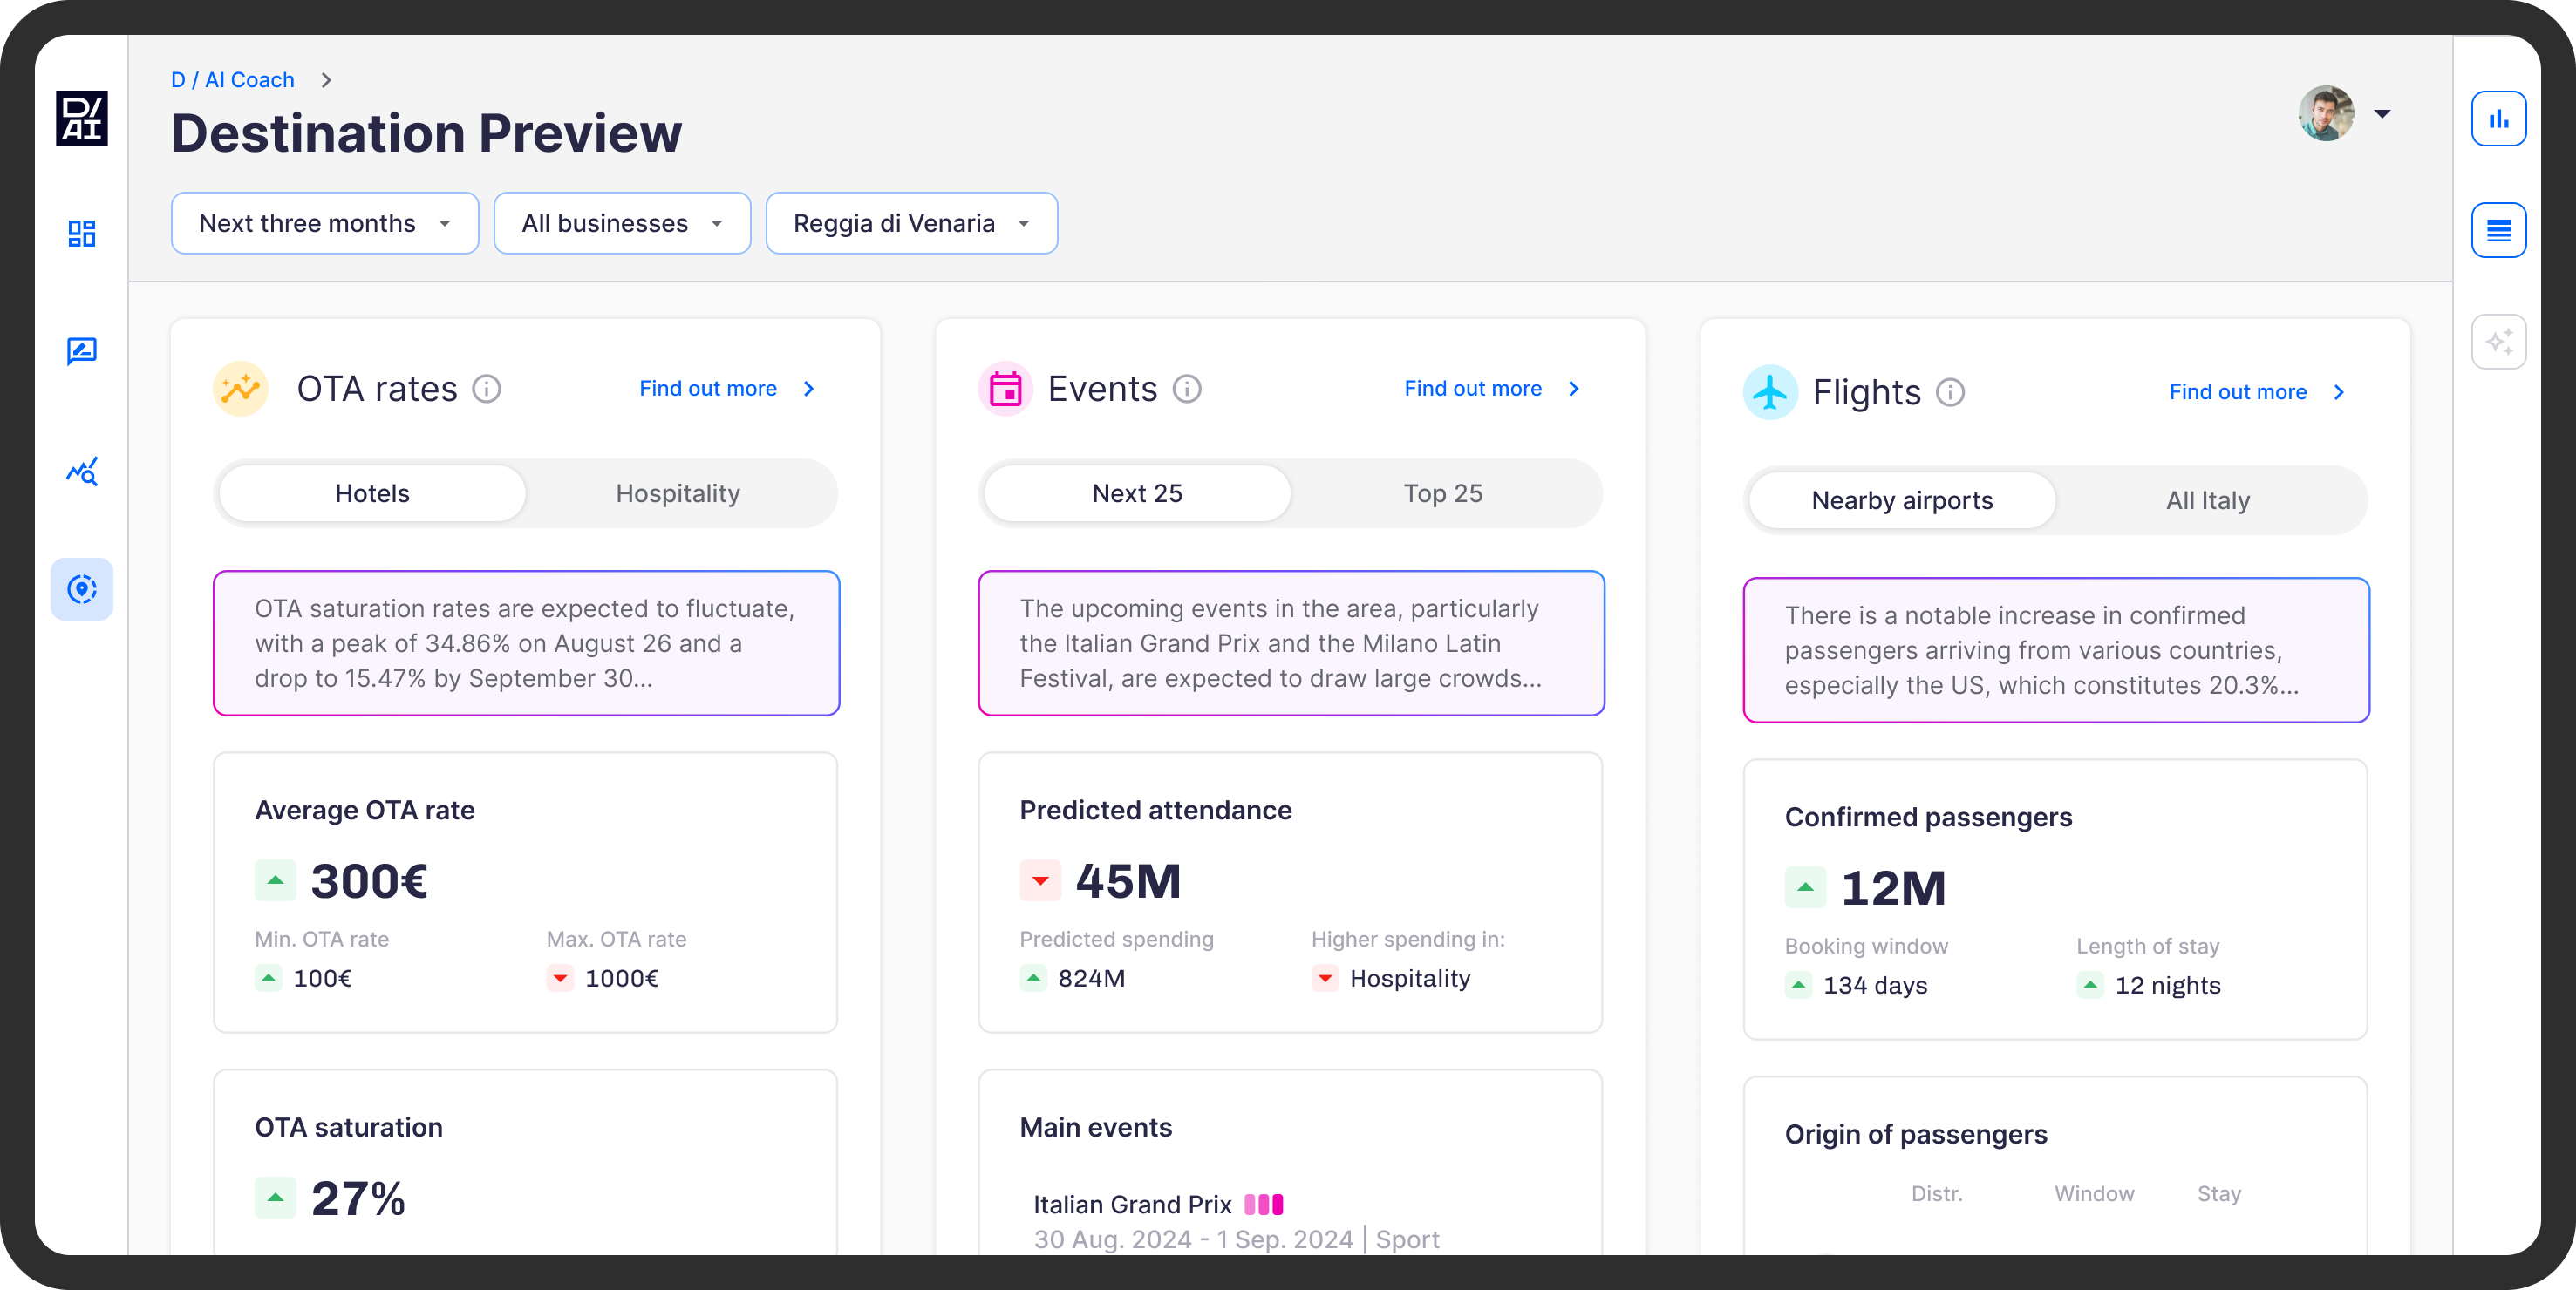
Task: Expand the All businesses dropdown
Action: click(x=621, y=223)
